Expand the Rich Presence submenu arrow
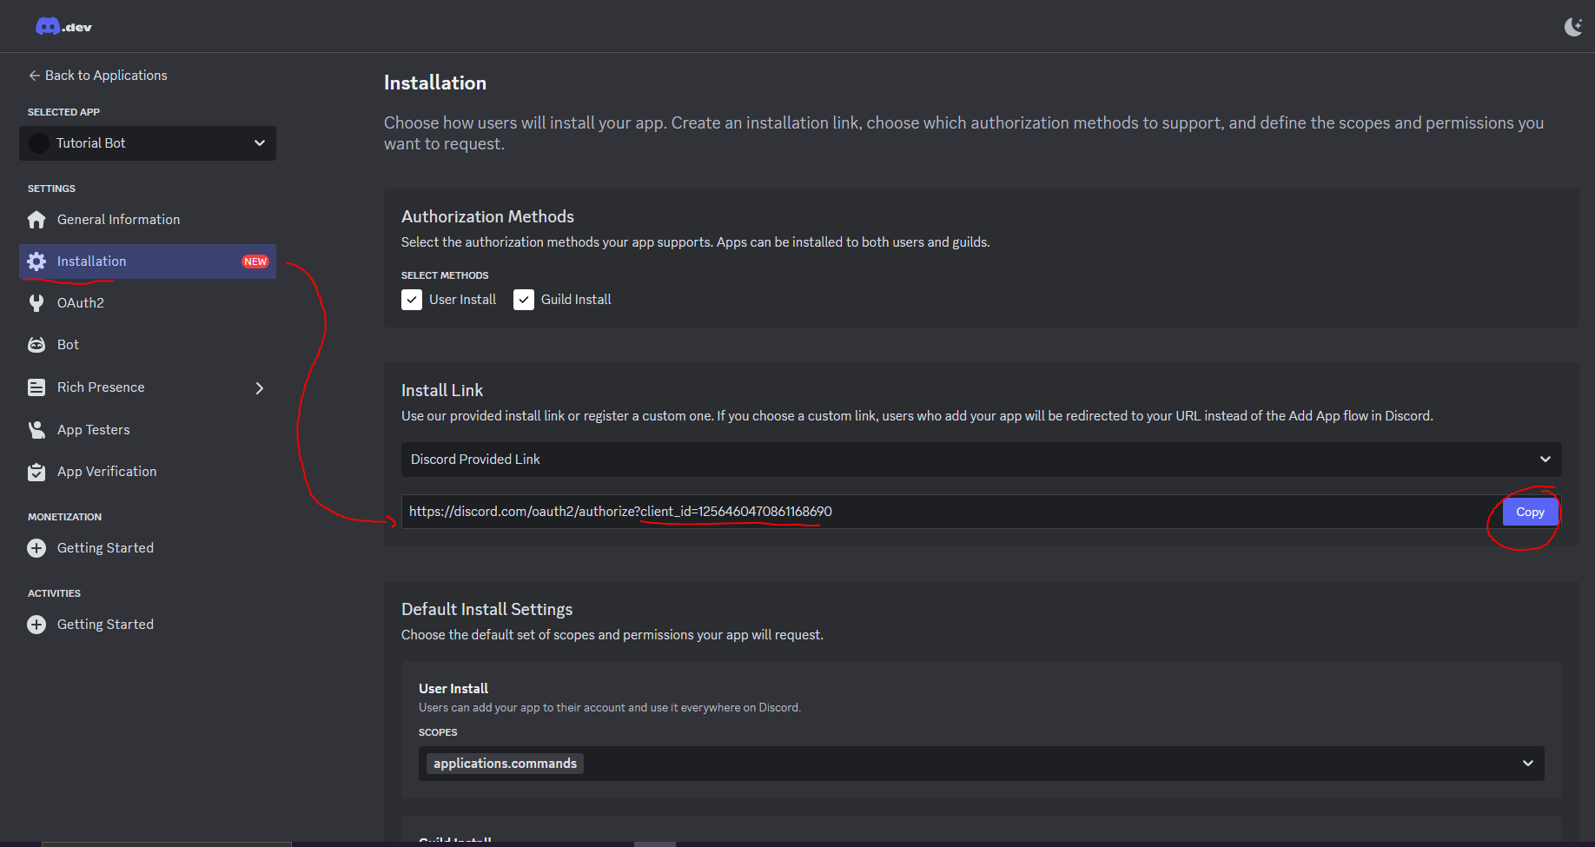 point(259,387)
